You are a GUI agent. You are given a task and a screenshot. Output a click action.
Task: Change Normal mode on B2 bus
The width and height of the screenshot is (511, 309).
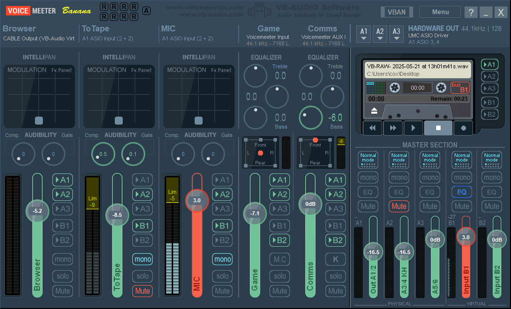(492, 159)
